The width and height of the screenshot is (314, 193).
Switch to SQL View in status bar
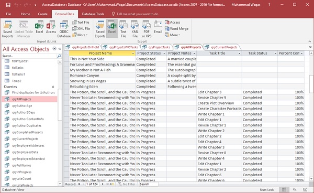pyautogui.click(x=295, y=189)
